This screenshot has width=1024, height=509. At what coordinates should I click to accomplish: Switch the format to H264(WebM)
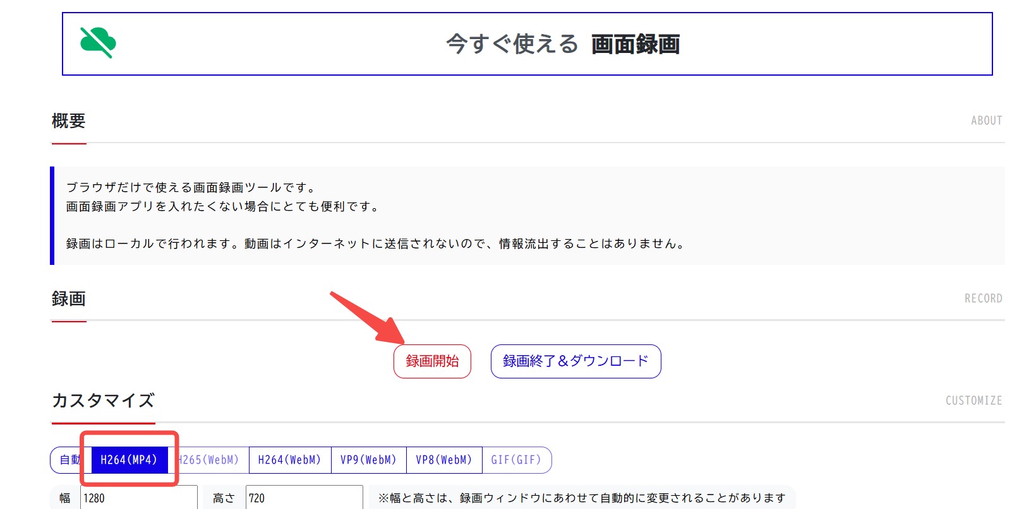[289, 460]
